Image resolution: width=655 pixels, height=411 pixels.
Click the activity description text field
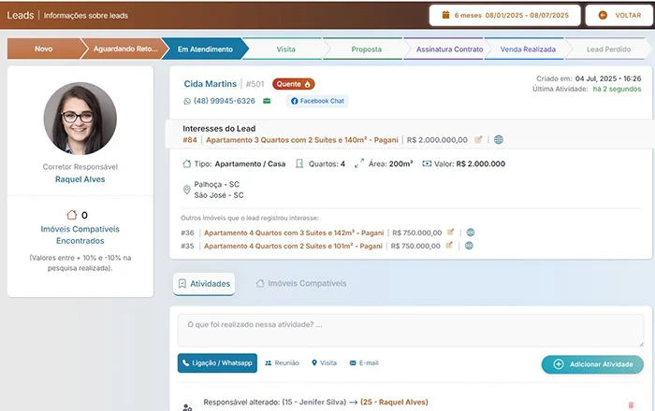(x=411, y=331)
